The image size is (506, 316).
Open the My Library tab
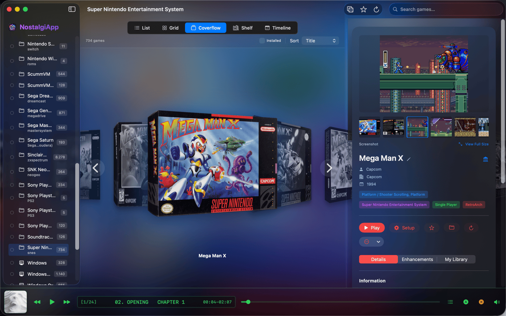(456, 259)
